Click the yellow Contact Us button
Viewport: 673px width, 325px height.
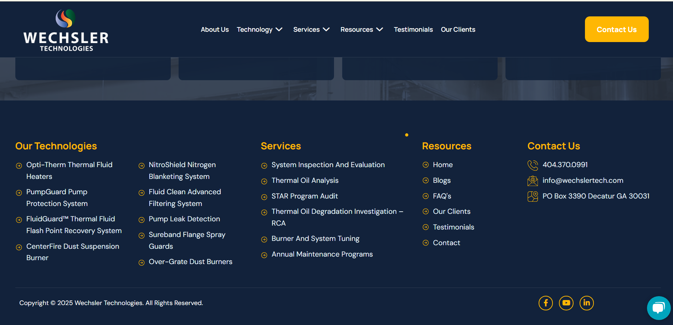[617, 29]
